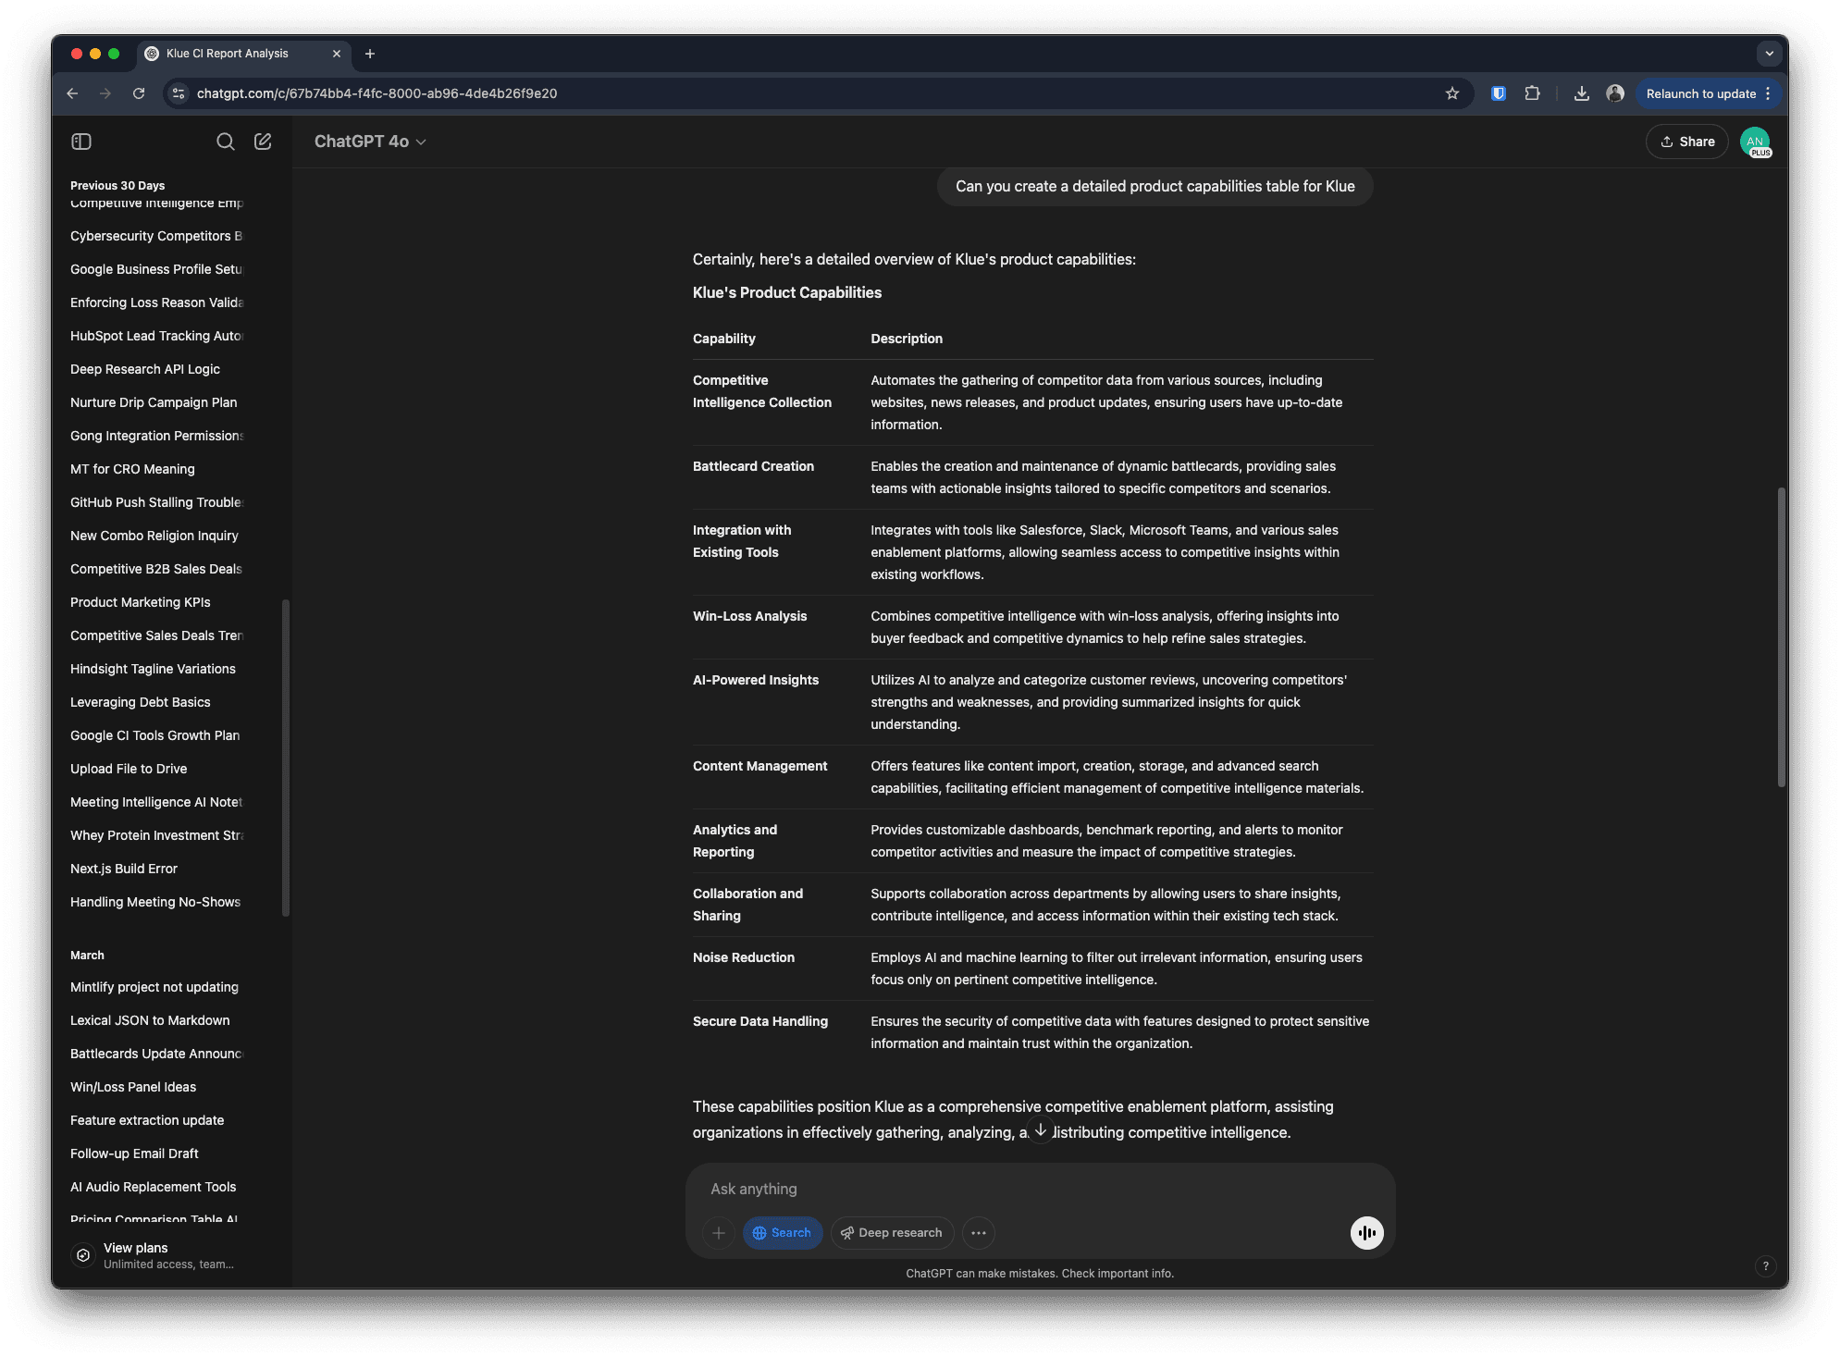Expand the browser tab list chevron
Viewport: 1840px width, 1357px height.
[1769, 54]
